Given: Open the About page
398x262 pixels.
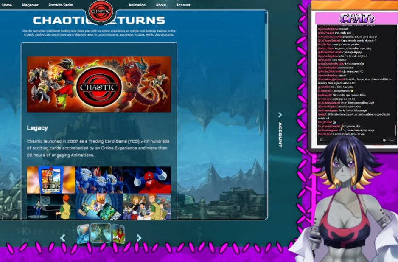Looking at the screenshot, I should pos(161,5).
